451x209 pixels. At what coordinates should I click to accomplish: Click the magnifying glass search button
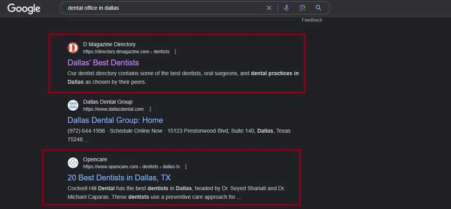(x=318, y=8)
